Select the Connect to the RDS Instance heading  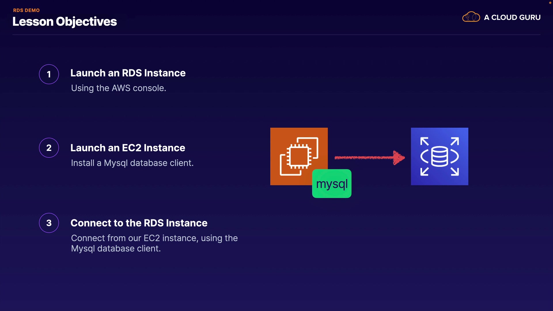click(x=139, y=223)
